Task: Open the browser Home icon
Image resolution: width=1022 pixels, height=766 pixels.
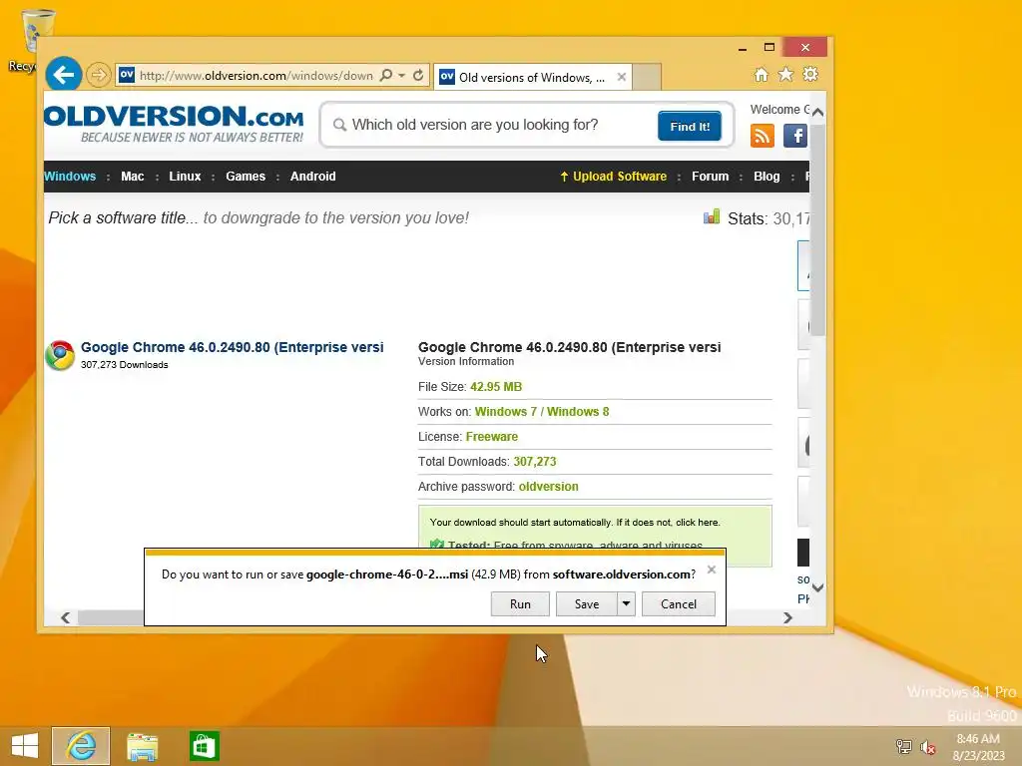Action: [762, 74]
